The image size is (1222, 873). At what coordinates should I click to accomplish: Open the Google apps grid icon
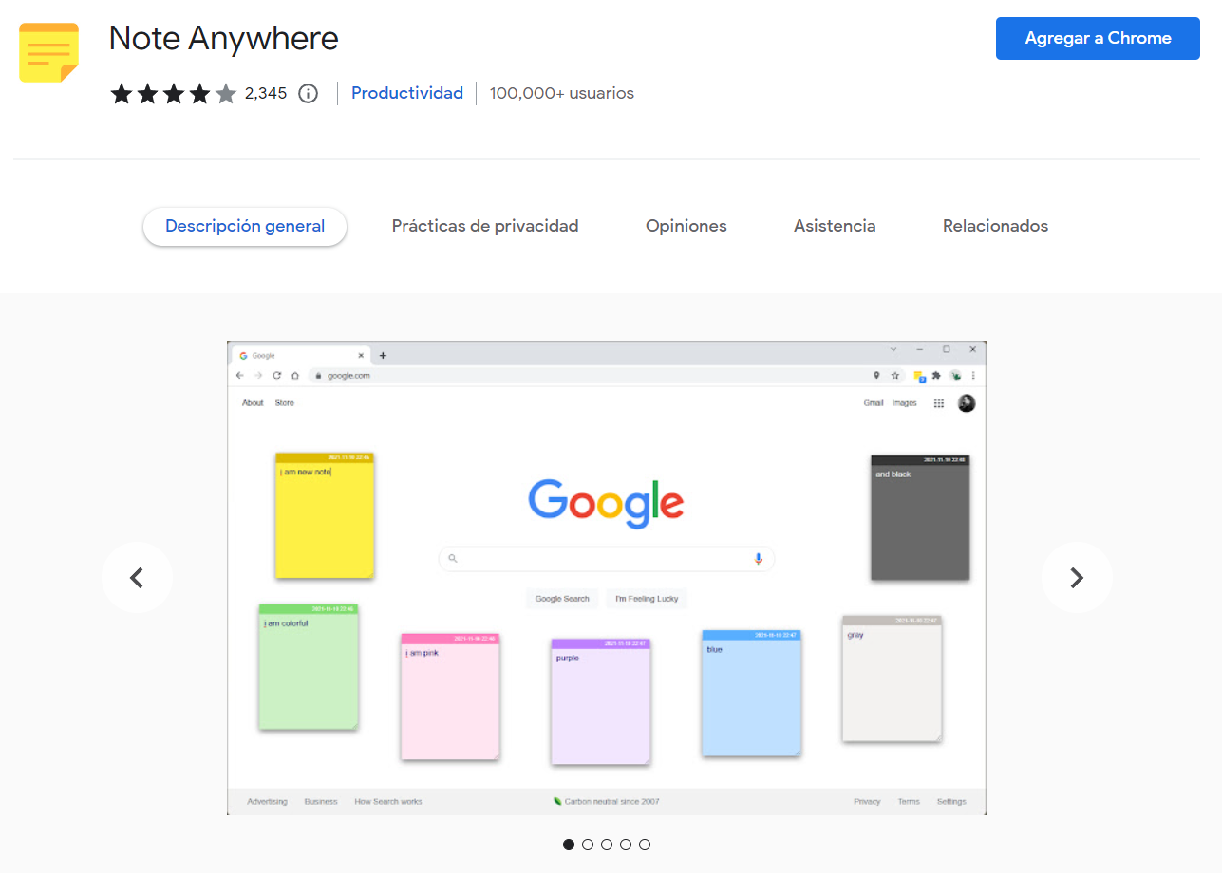click(x=939, y=403)
